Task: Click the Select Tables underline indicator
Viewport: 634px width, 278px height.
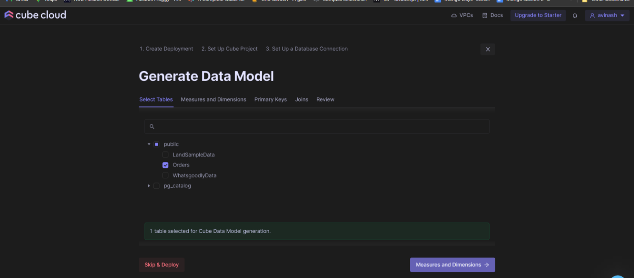Action: click(156, 106)
